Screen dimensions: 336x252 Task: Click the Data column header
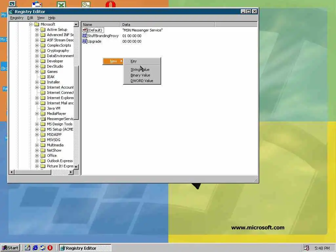[168, 24]
